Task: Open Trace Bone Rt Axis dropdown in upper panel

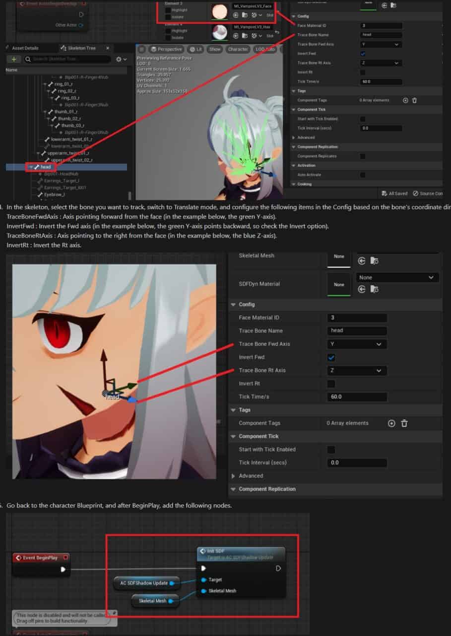Action: click(381, 63)
